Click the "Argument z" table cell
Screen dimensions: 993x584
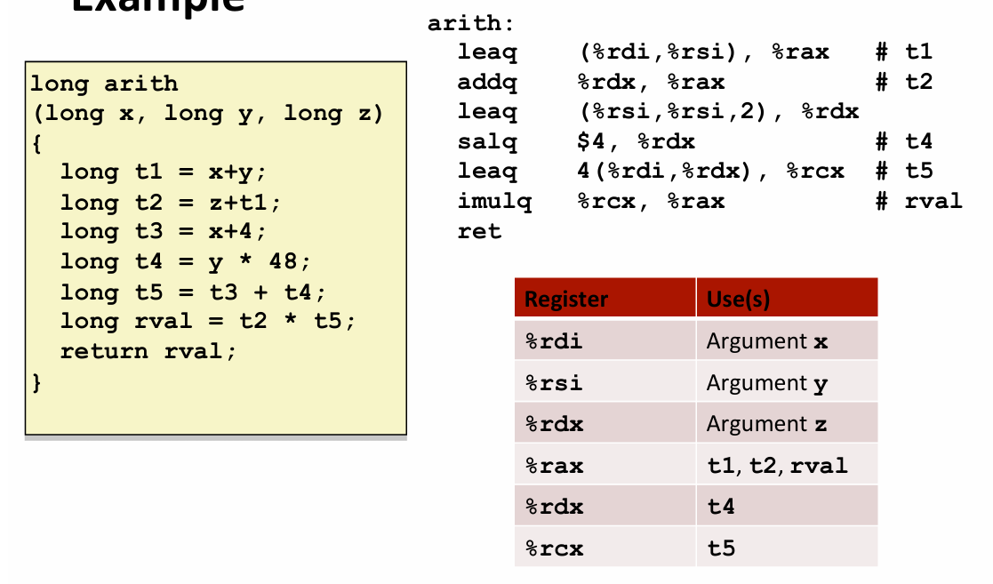[x=766, y=425]
